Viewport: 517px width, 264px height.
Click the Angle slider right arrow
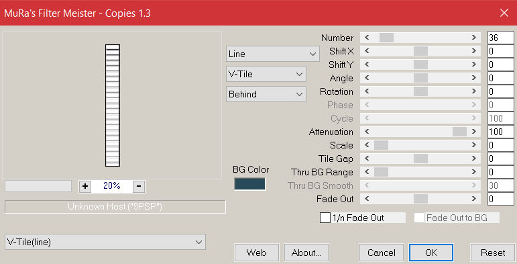(474, 78)
